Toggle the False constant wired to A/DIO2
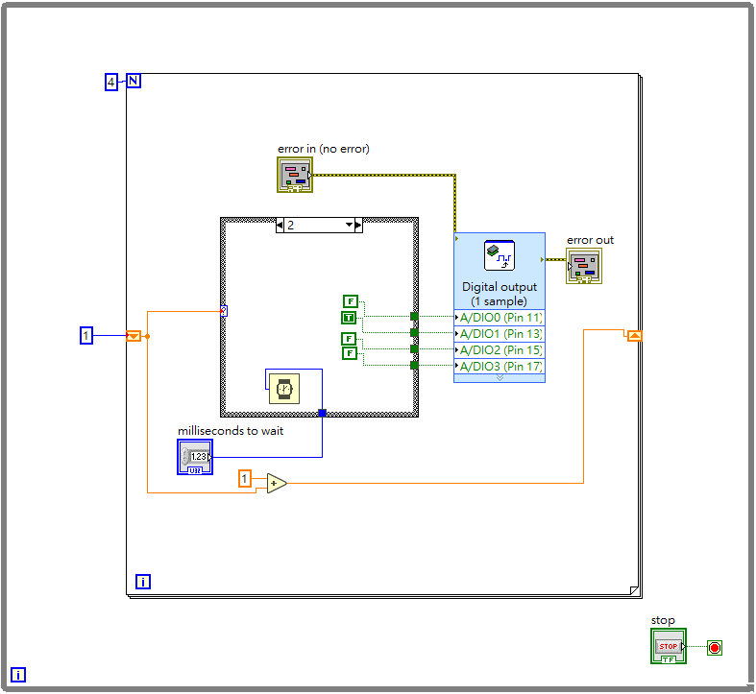This screenshot has height=694, width=756. click(x=349, y=338)
